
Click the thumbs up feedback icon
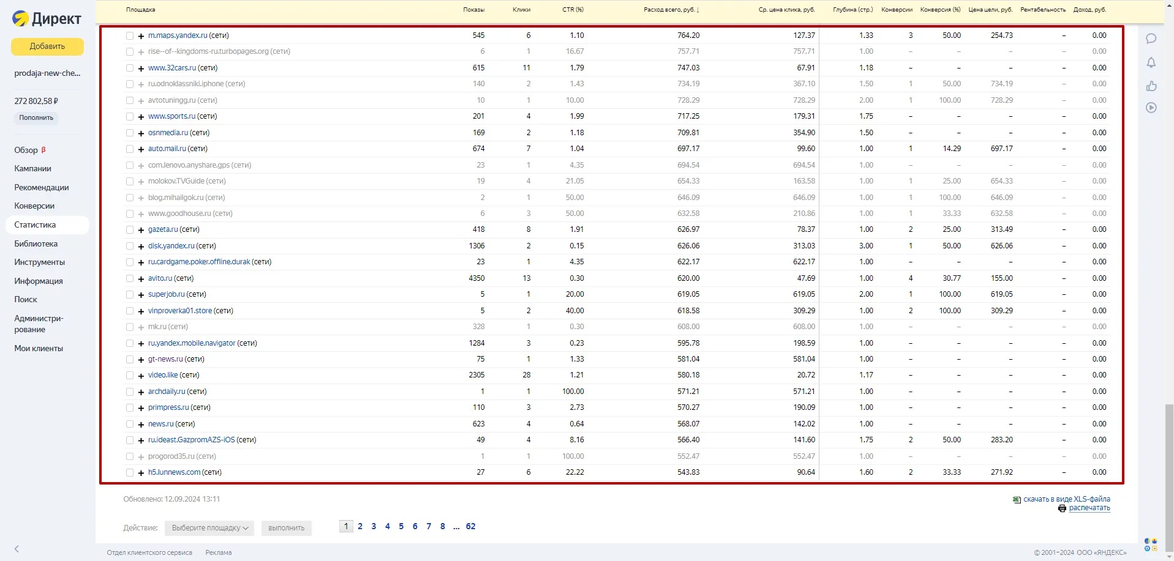[x=1151, y=86]
